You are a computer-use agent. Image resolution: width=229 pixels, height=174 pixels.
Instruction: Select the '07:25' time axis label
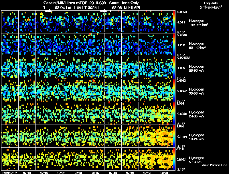click(61, 173)
